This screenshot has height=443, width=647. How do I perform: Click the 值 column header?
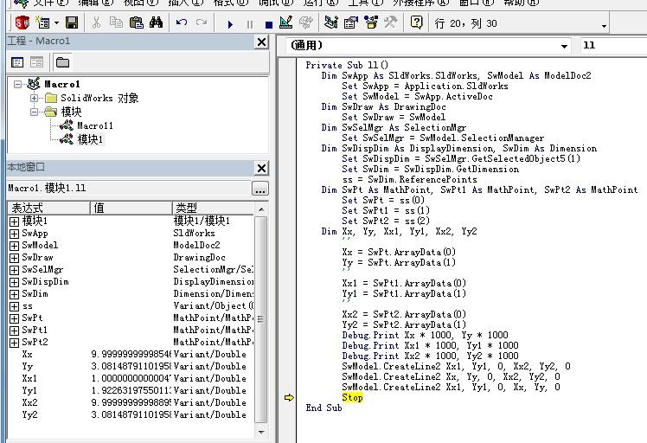[x=131, y=208]
